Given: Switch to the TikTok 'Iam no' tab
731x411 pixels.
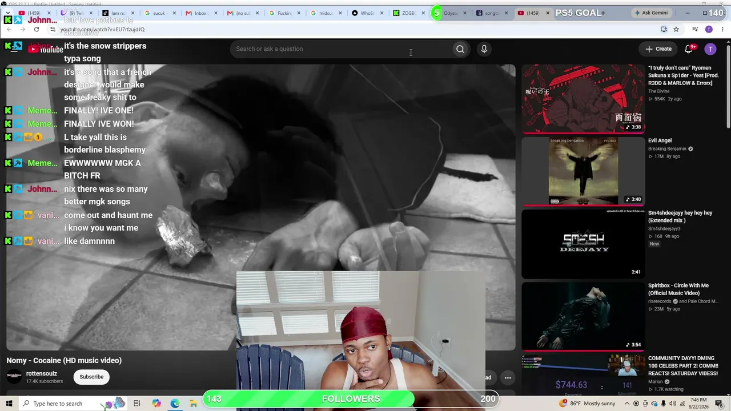Looking at the screenshot, I should click(x=118, y=13).
